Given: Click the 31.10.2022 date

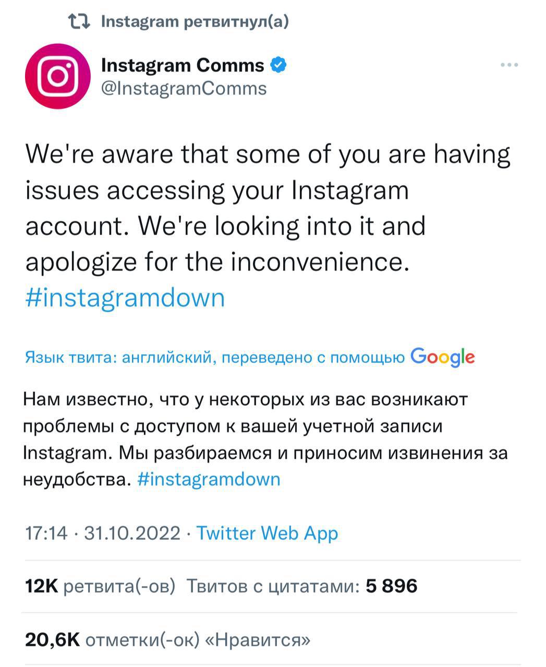Looking at the screenshot, I should pyautogui.click(x=132, y=533).
